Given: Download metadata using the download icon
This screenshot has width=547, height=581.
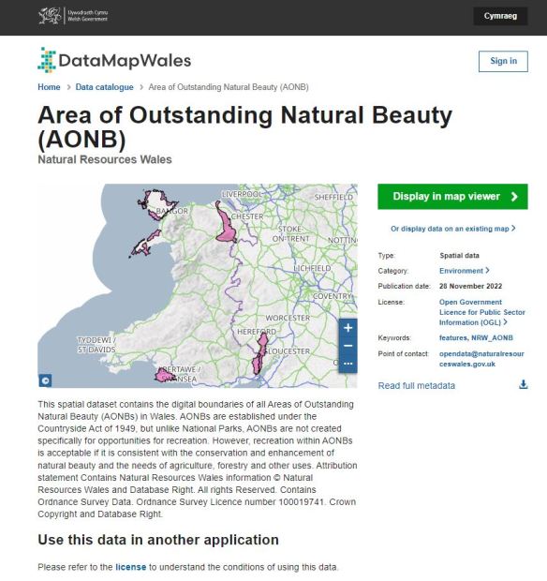Looking at the screenshot, I should tap(523, 384).
